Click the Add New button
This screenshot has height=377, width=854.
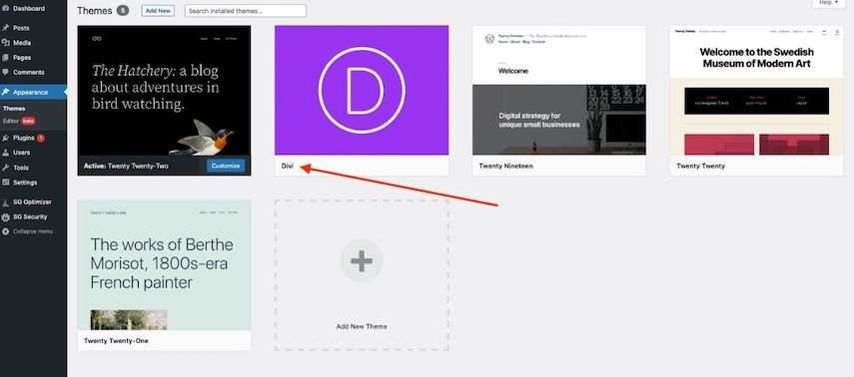pos(158,11)
